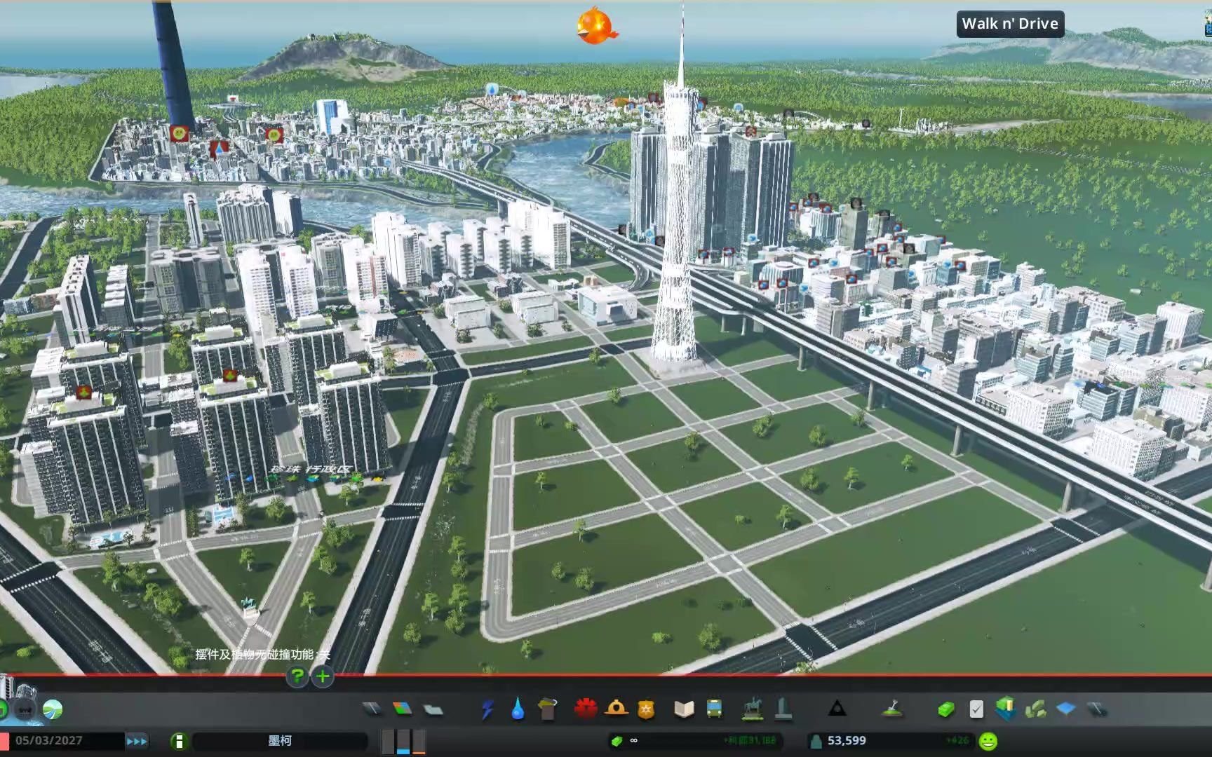Open the Education book menu
This screenshot has height=757, width=1212.
coord(684,709)
